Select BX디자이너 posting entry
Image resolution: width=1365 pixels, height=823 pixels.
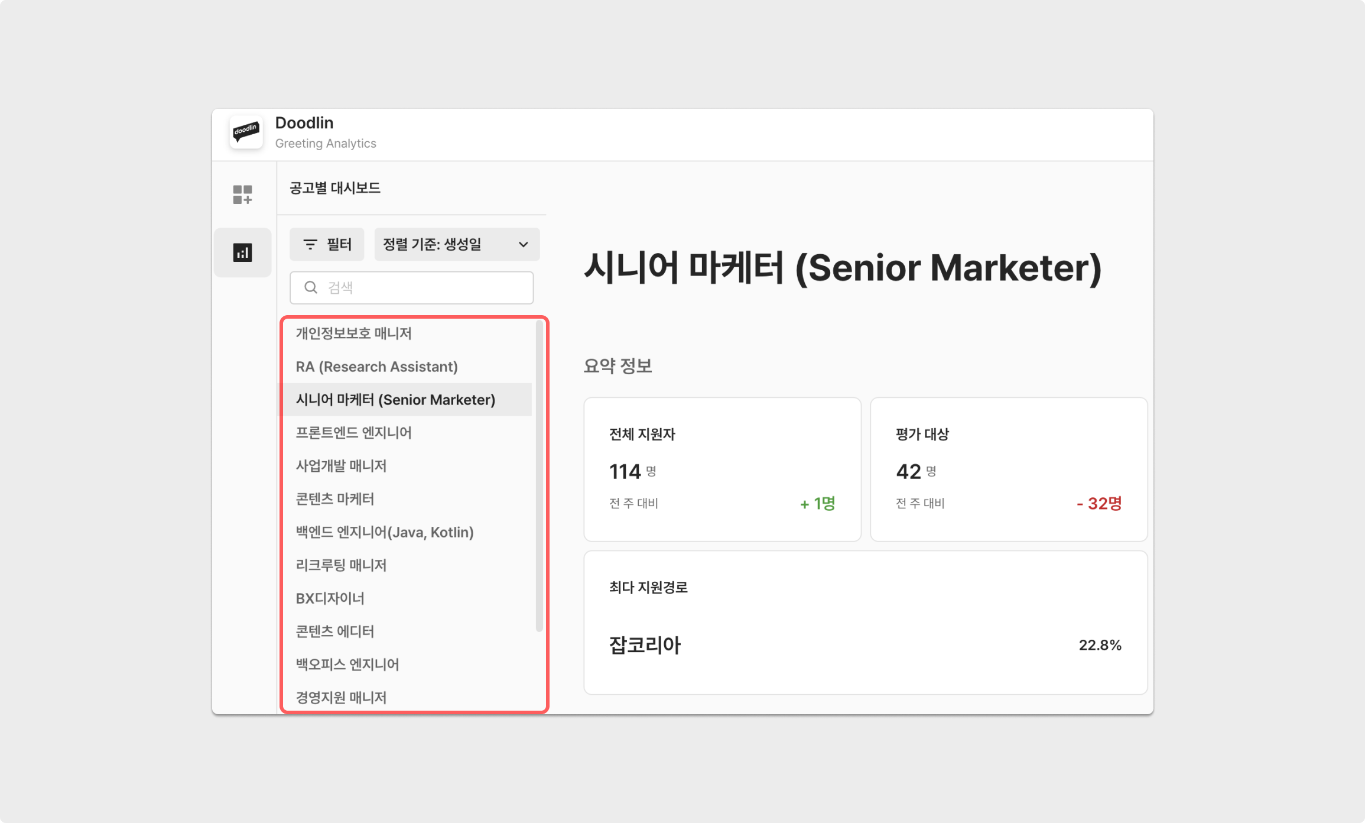coord(330,598)
